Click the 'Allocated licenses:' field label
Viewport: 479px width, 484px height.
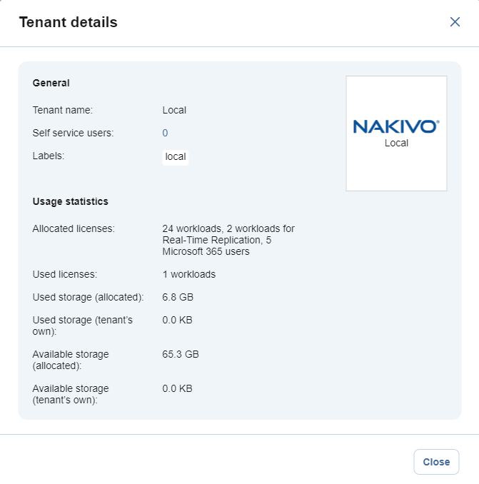(x=74, y=228)
